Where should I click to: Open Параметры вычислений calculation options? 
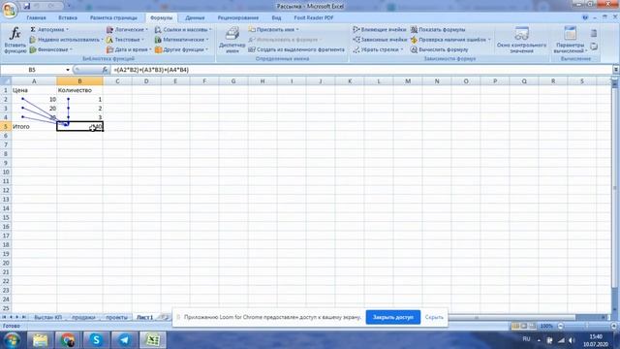pyautogui.click(x=570, y=40)
